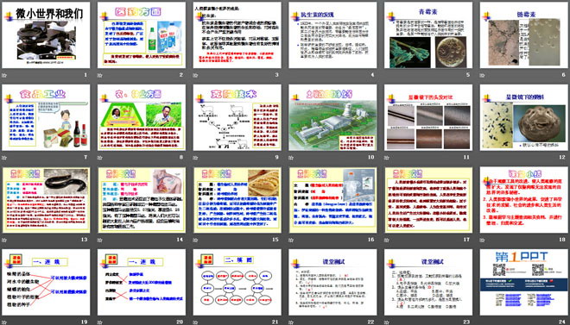Click the star icon beneath slide 17

(386, 240)
